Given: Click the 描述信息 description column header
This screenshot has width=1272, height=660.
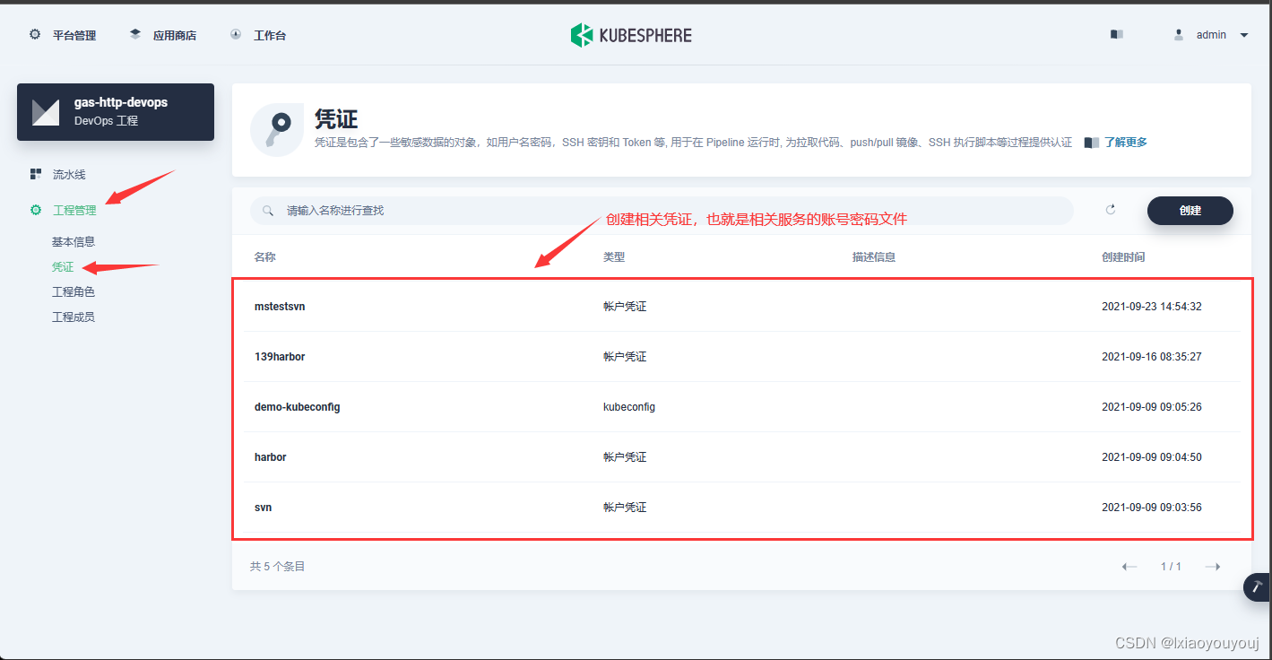Looking at the screenshot, I should click(x=874, y=257).
